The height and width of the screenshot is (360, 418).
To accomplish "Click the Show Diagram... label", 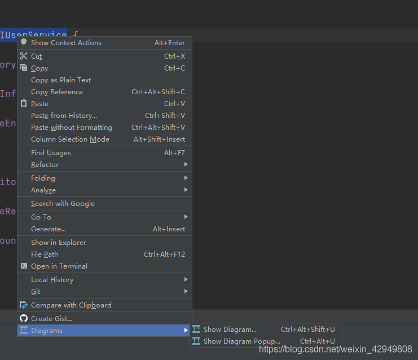I will (x=230, y=330).
